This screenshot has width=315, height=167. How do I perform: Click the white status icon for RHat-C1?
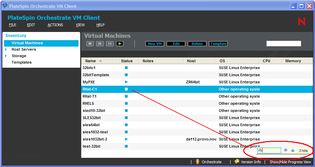point(126,89)
